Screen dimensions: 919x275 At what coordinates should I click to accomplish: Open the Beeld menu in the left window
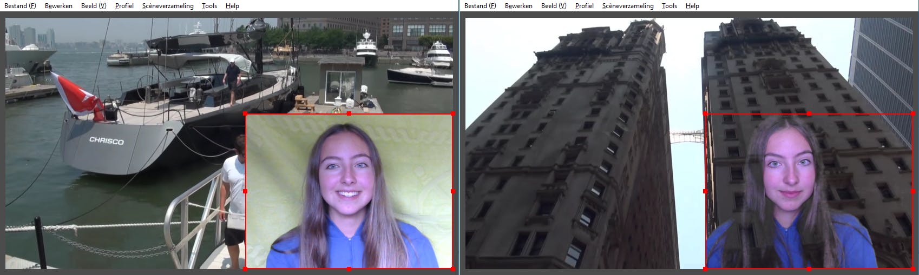click(94, 6)
